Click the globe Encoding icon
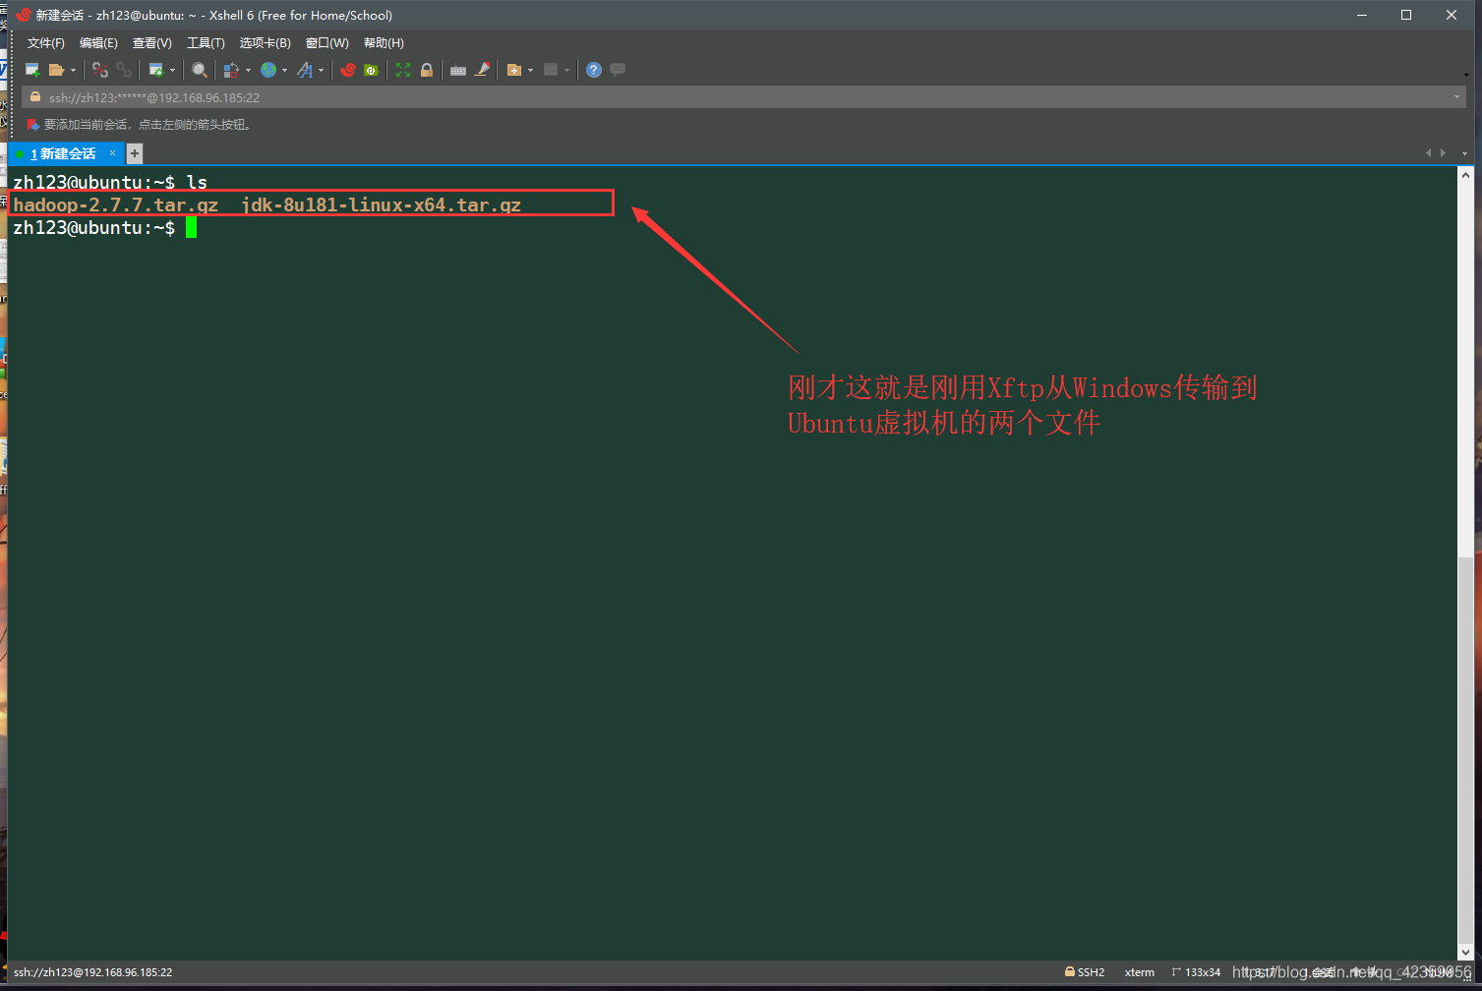This screenshot has width=1482, height=991. [268, 70]
